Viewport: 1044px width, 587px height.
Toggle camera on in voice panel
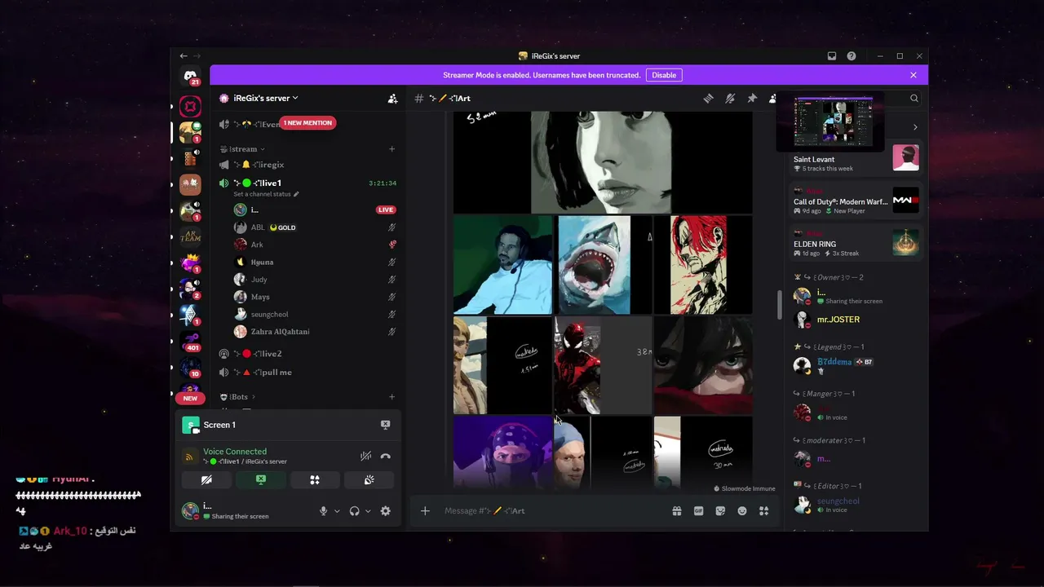pos(206,480)
